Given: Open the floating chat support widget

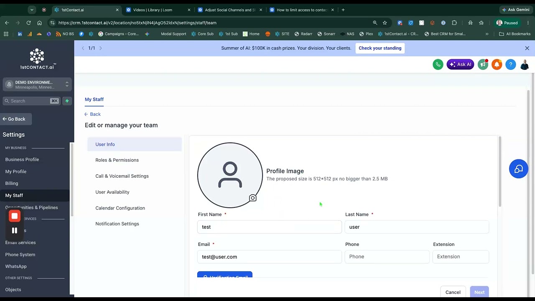Looking at the screenshot, I should click(519, 169).
